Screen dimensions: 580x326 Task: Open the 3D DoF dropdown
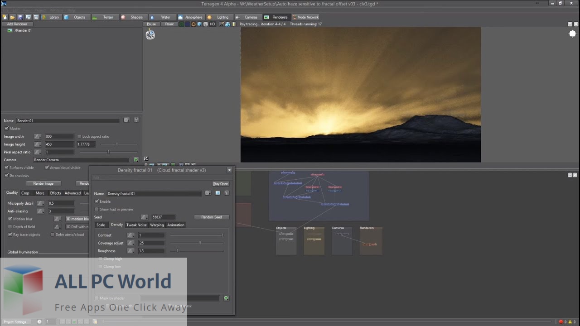77,227
